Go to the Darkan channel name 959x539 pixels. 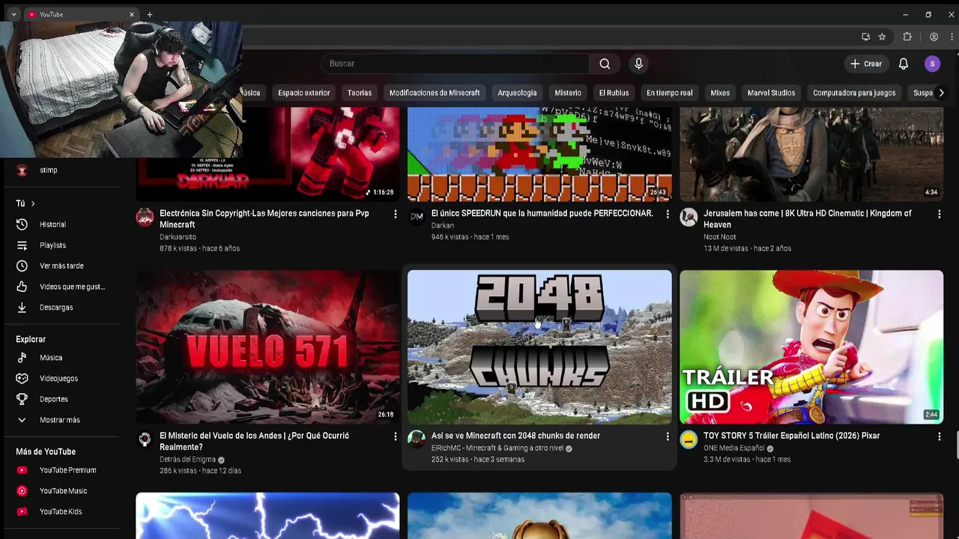[443, 225]
